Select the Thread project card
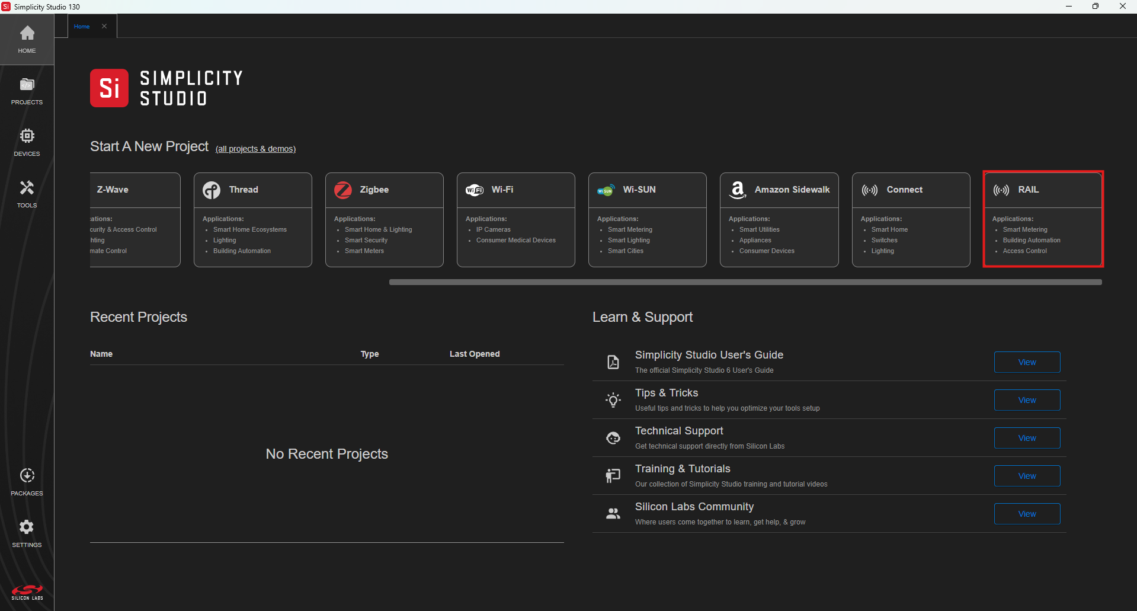1137x611 pixels. [x=252, y=219]
